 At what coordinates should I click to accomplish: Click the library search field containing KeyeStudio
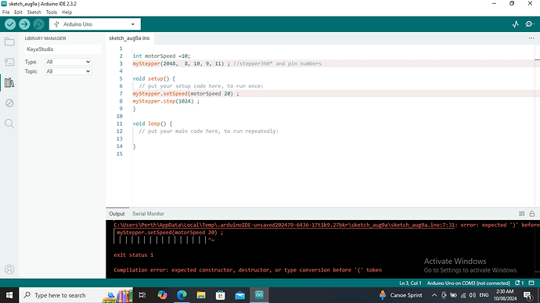[x=63, y=49]
